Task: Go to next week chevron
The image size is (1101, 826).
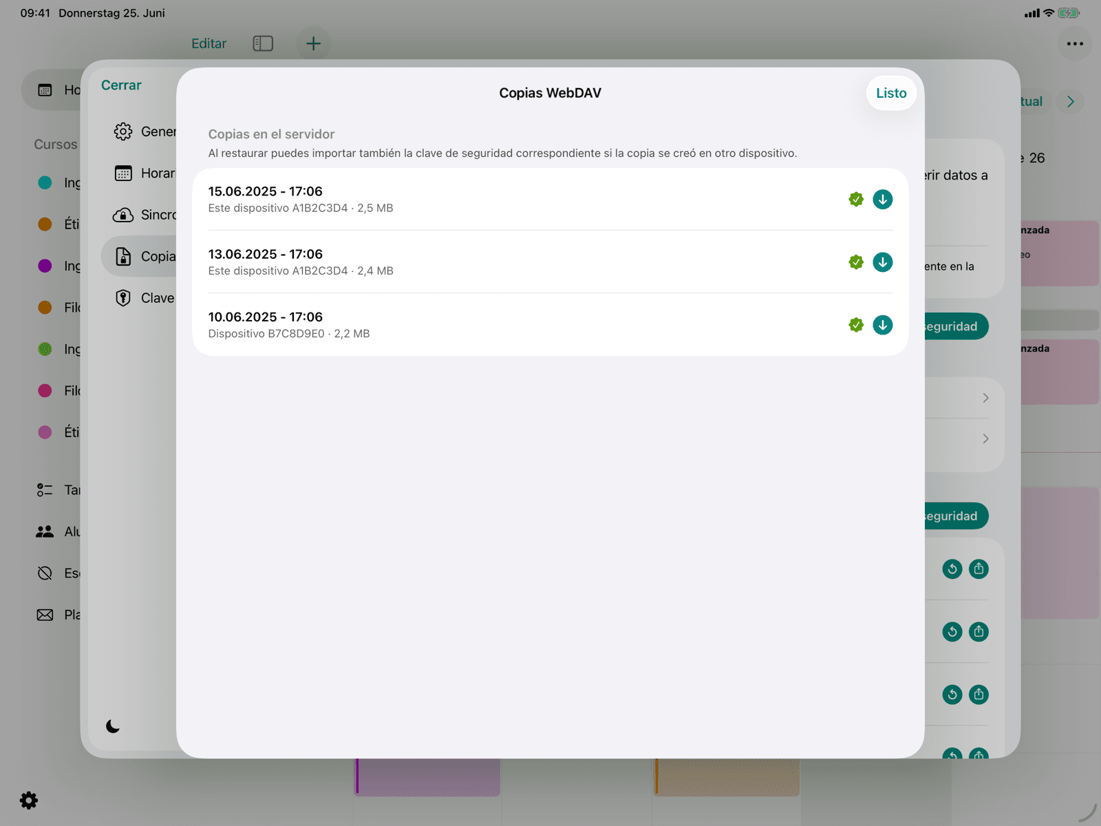Action: click(x=1071, y=101)
